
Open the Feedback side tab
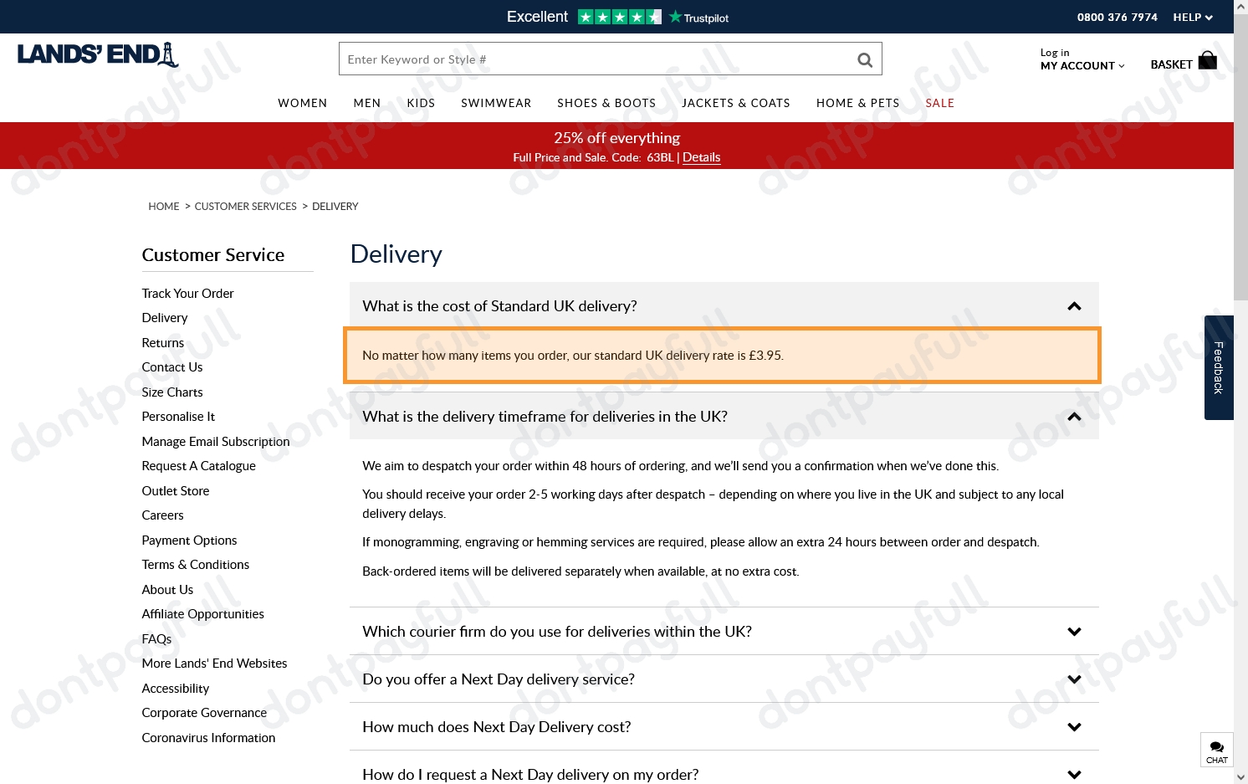(1219, 367)
